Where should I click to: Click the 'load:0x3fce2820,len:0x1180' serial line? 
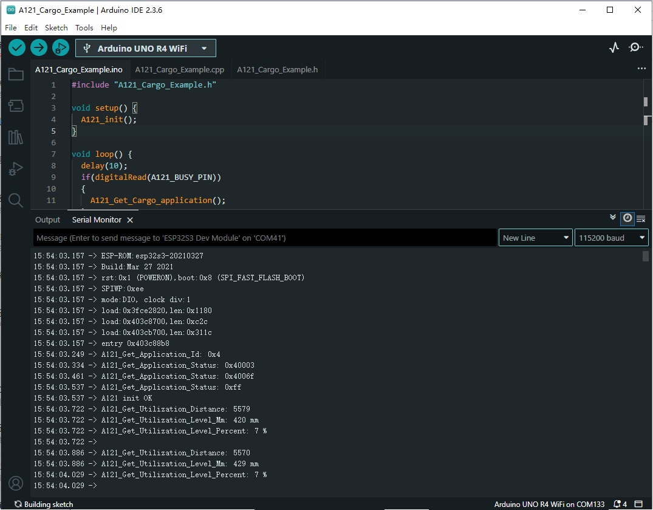point(157,311)
